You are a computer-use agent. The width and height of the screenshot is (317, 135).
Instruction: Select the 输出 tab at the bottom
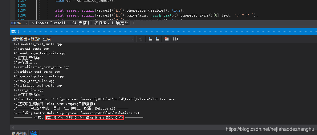pos(34,133)
